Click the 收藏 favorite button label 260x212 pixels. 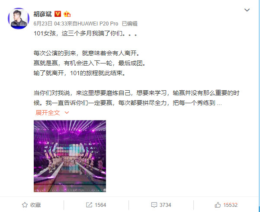pyautogui.click(x=35, y=205)
